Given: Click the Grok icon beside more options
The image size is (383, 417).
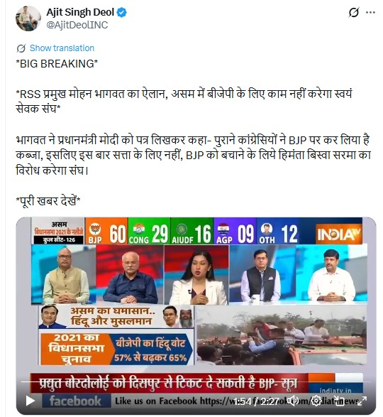Looking at the screenshot, I should click(353, 12).
